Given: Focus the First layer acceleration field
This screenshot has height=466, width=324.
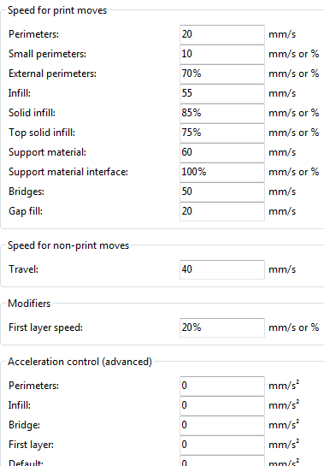Looking at the screenshot, I should pyautogui.click(x=222, y=445).
